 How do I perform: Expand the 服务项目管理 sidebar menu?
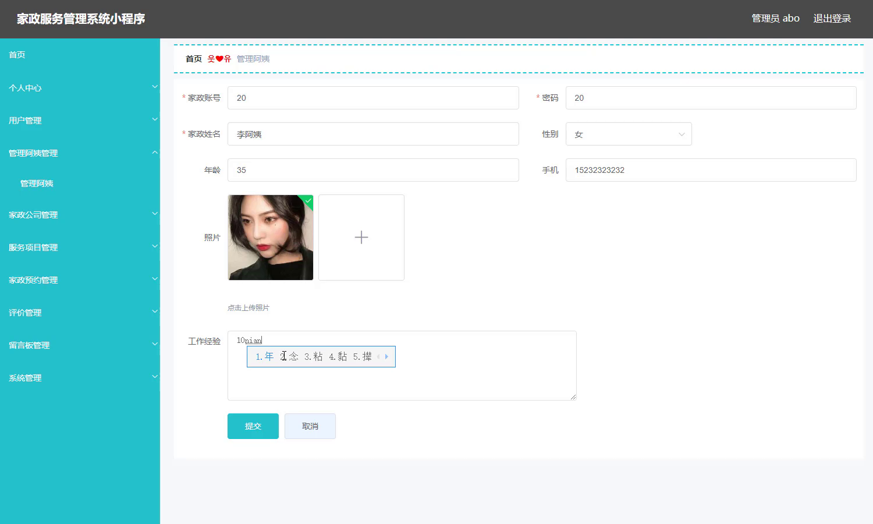(x=80, y=247)
